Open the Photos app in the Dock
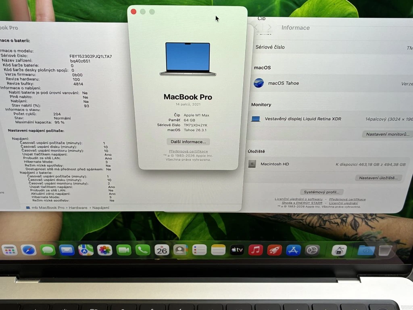This screenshot has width=413, height=310. 104,250
